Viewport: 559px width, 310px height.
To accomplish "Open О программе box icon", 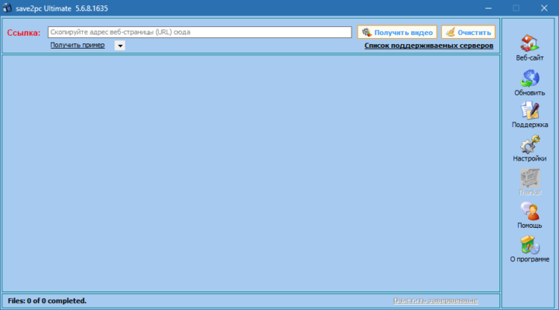I will (x=530, y=245).
